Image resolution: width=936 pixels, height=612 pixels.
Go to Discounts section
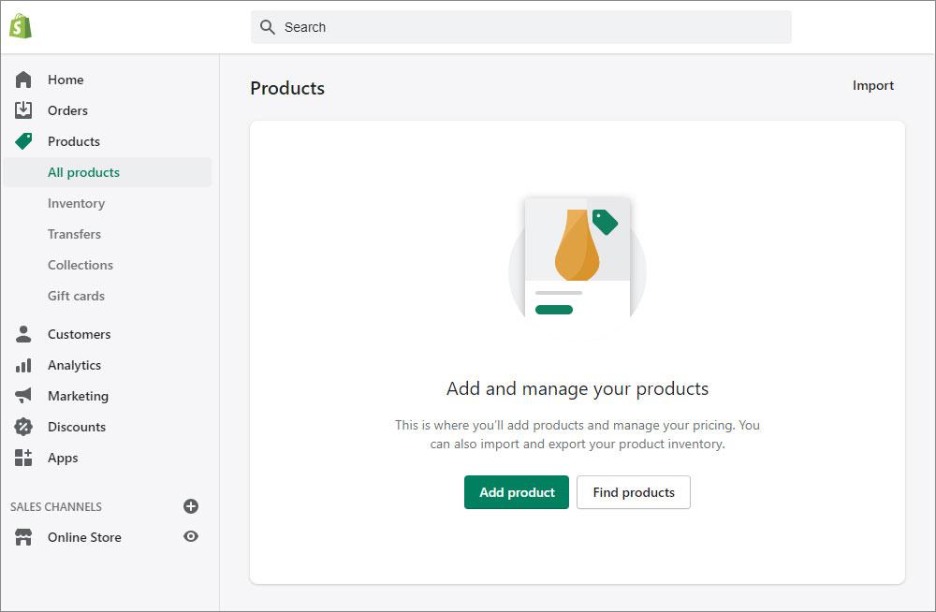[x=77, y=427]
